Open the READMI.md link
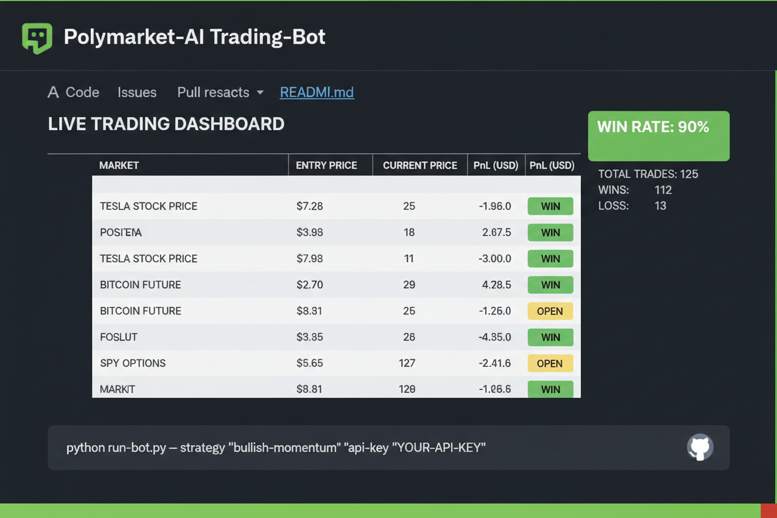This screenshot has width=777, height=518. coord(317,92)
